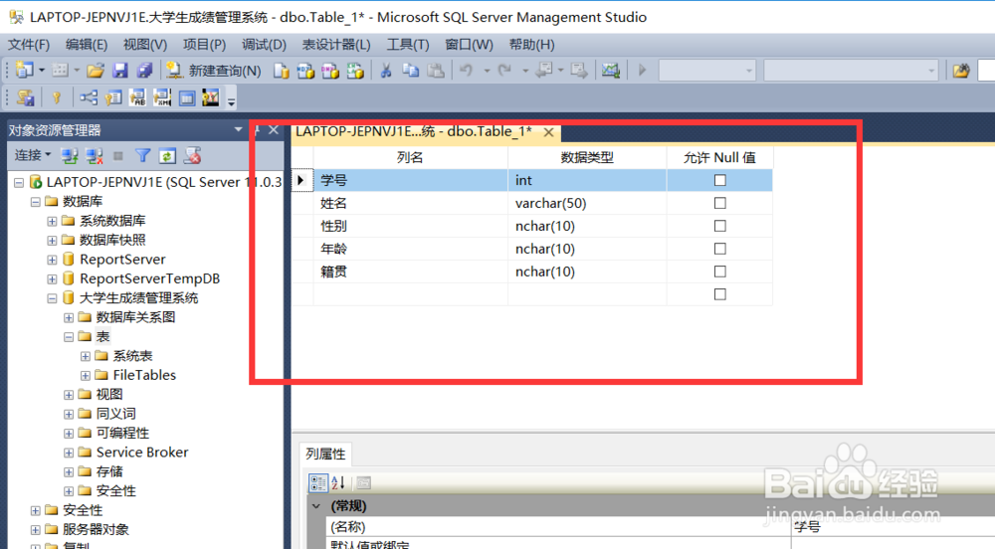Toggle Allow Null checkbox in the empty row
995x549 pixels.
(719, 294)
